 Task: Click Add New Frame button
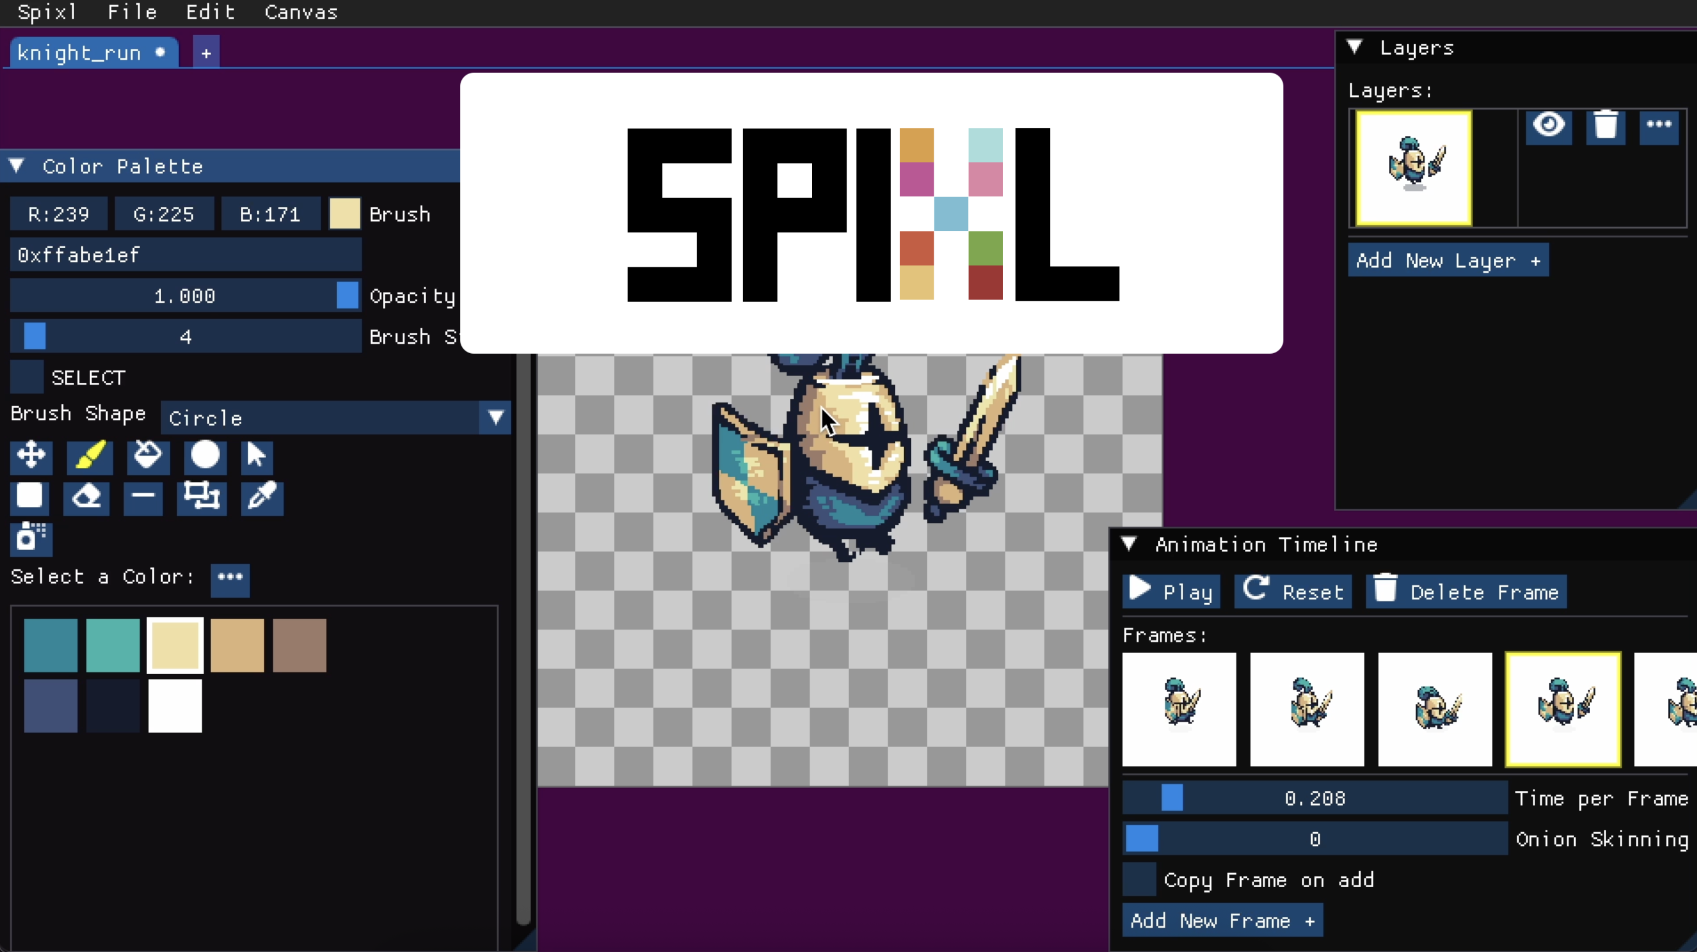coord(1223,921)
